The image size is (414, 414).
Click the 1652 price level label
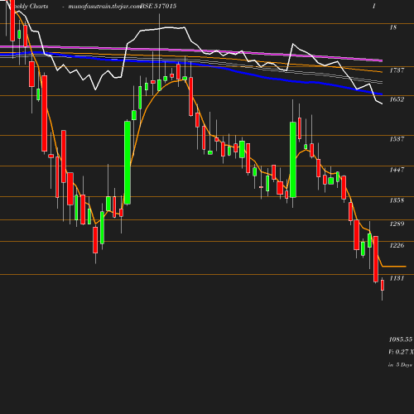point(397,99)
